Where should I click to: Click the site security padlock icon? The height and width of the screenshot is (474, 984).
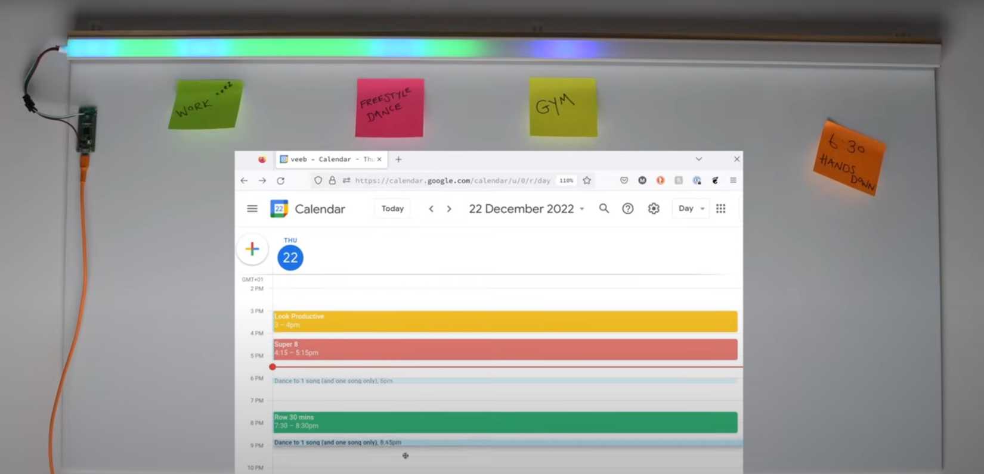pos(332,180)
